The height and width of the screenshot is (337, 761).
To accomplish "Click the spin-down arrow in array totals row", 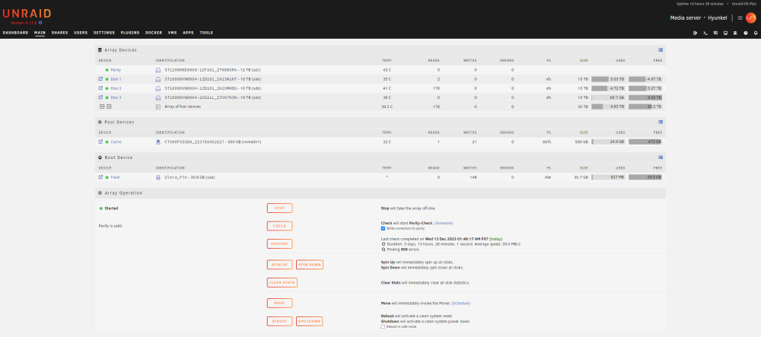I will [x=102, y=107].
